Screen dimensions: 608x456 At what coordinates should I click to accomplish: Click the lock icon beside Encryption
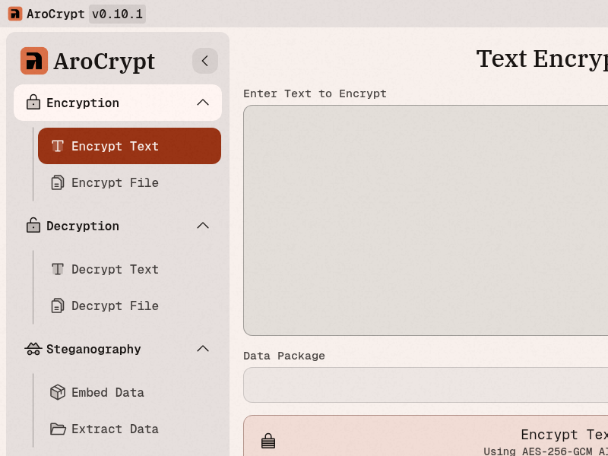point(33,103)
